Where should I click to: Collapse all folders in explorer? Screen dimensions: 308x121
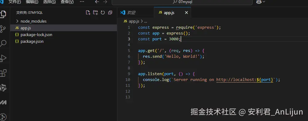click(110, 13)
